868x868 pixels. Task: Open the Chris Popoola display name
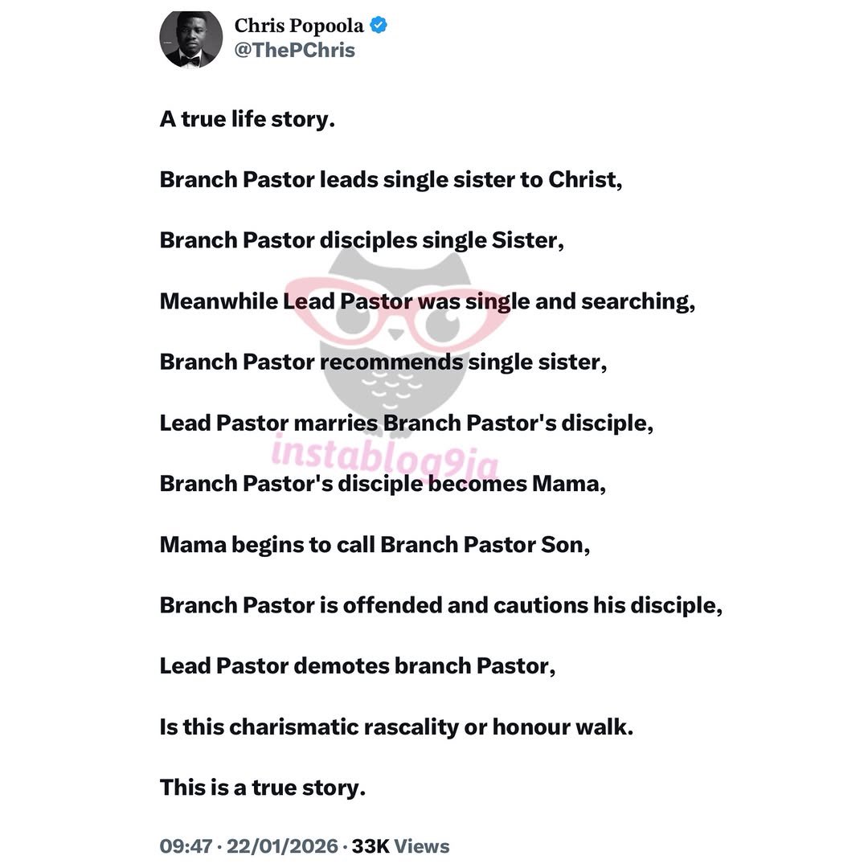tap(298, 26)
